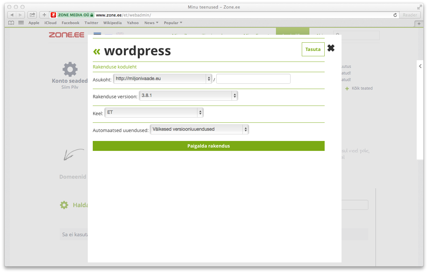This screenshot has width=428, height=273.
Task: Click Safari's Back arrow button
Action: tap(12, 15)
